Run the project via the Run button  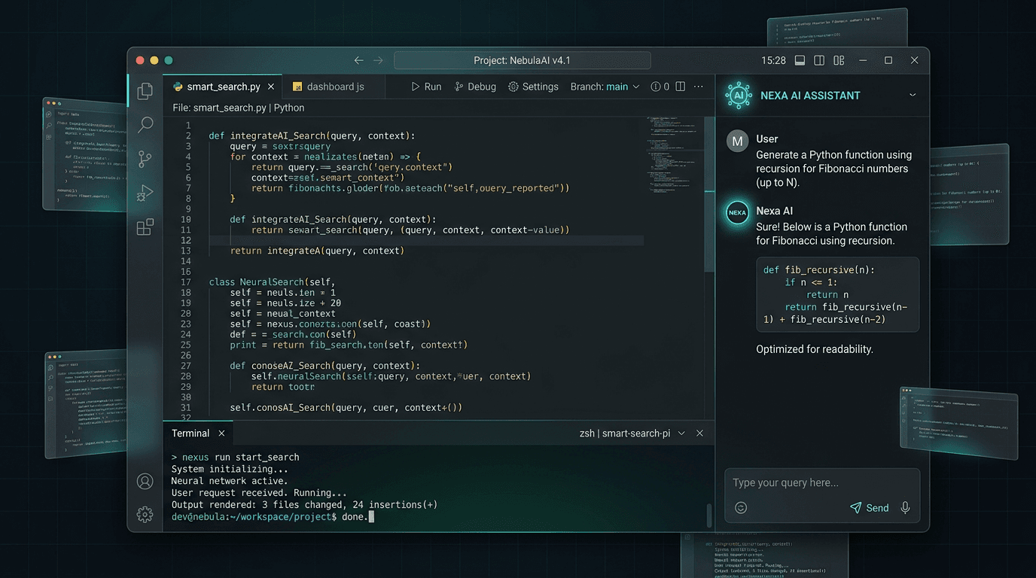[x=426, y=87]
